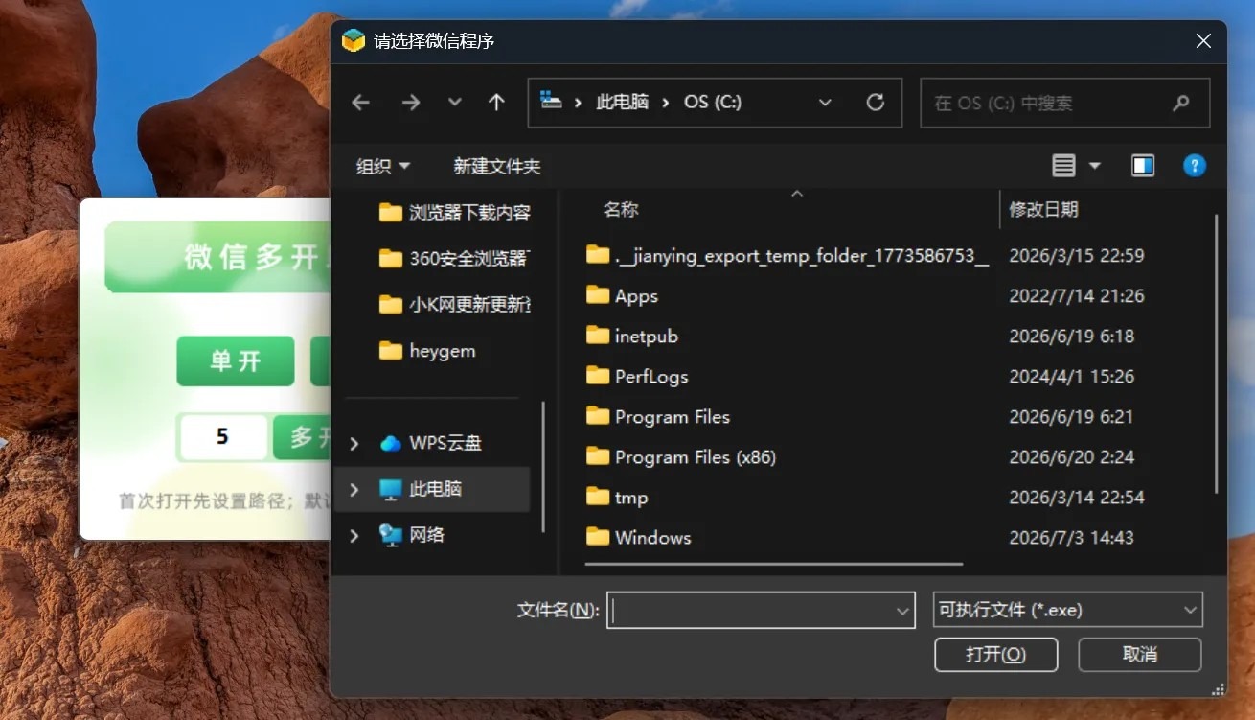Open 可执行文件 (*.exe) type dropdown
Viewport: 1255px width, 720px height.
[1067, 610]
